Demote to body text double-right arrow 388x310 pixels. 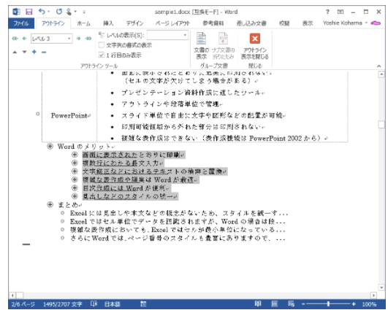(88, 38)
